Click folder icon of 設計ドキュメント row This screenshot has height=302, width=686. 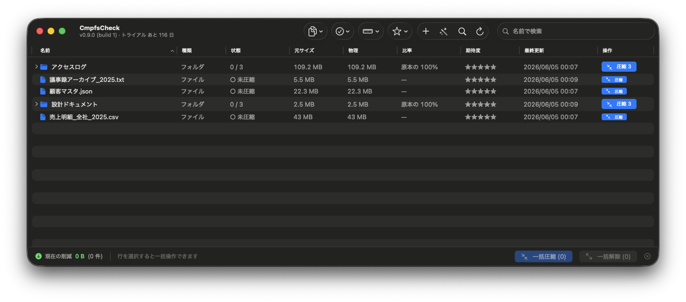click(x=44, y=104)
